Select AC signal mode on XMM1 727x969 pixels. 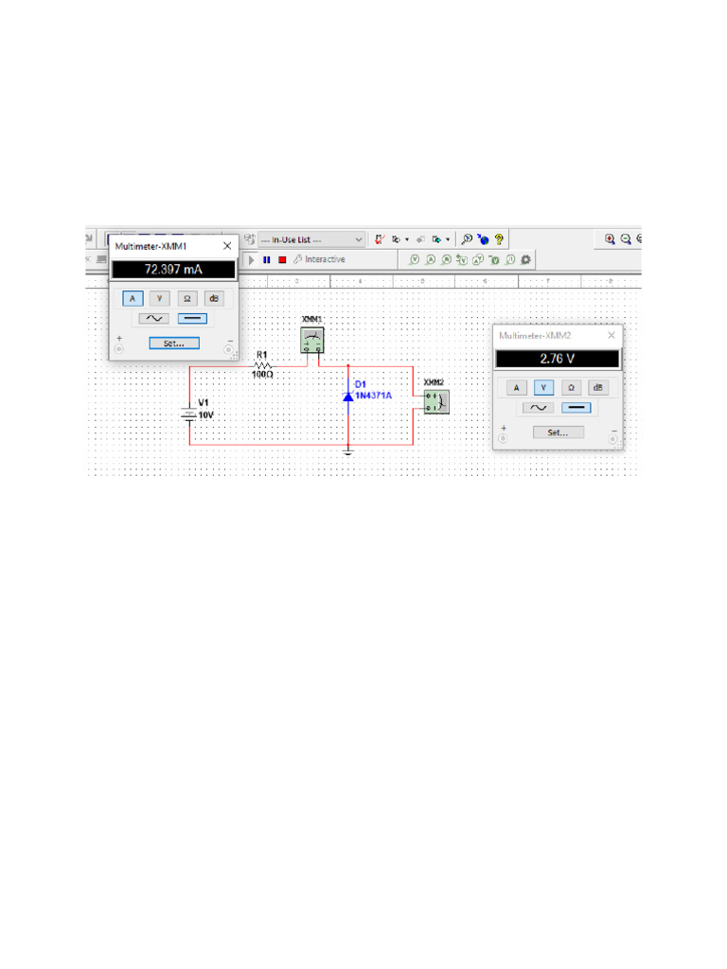click(154, 319)
